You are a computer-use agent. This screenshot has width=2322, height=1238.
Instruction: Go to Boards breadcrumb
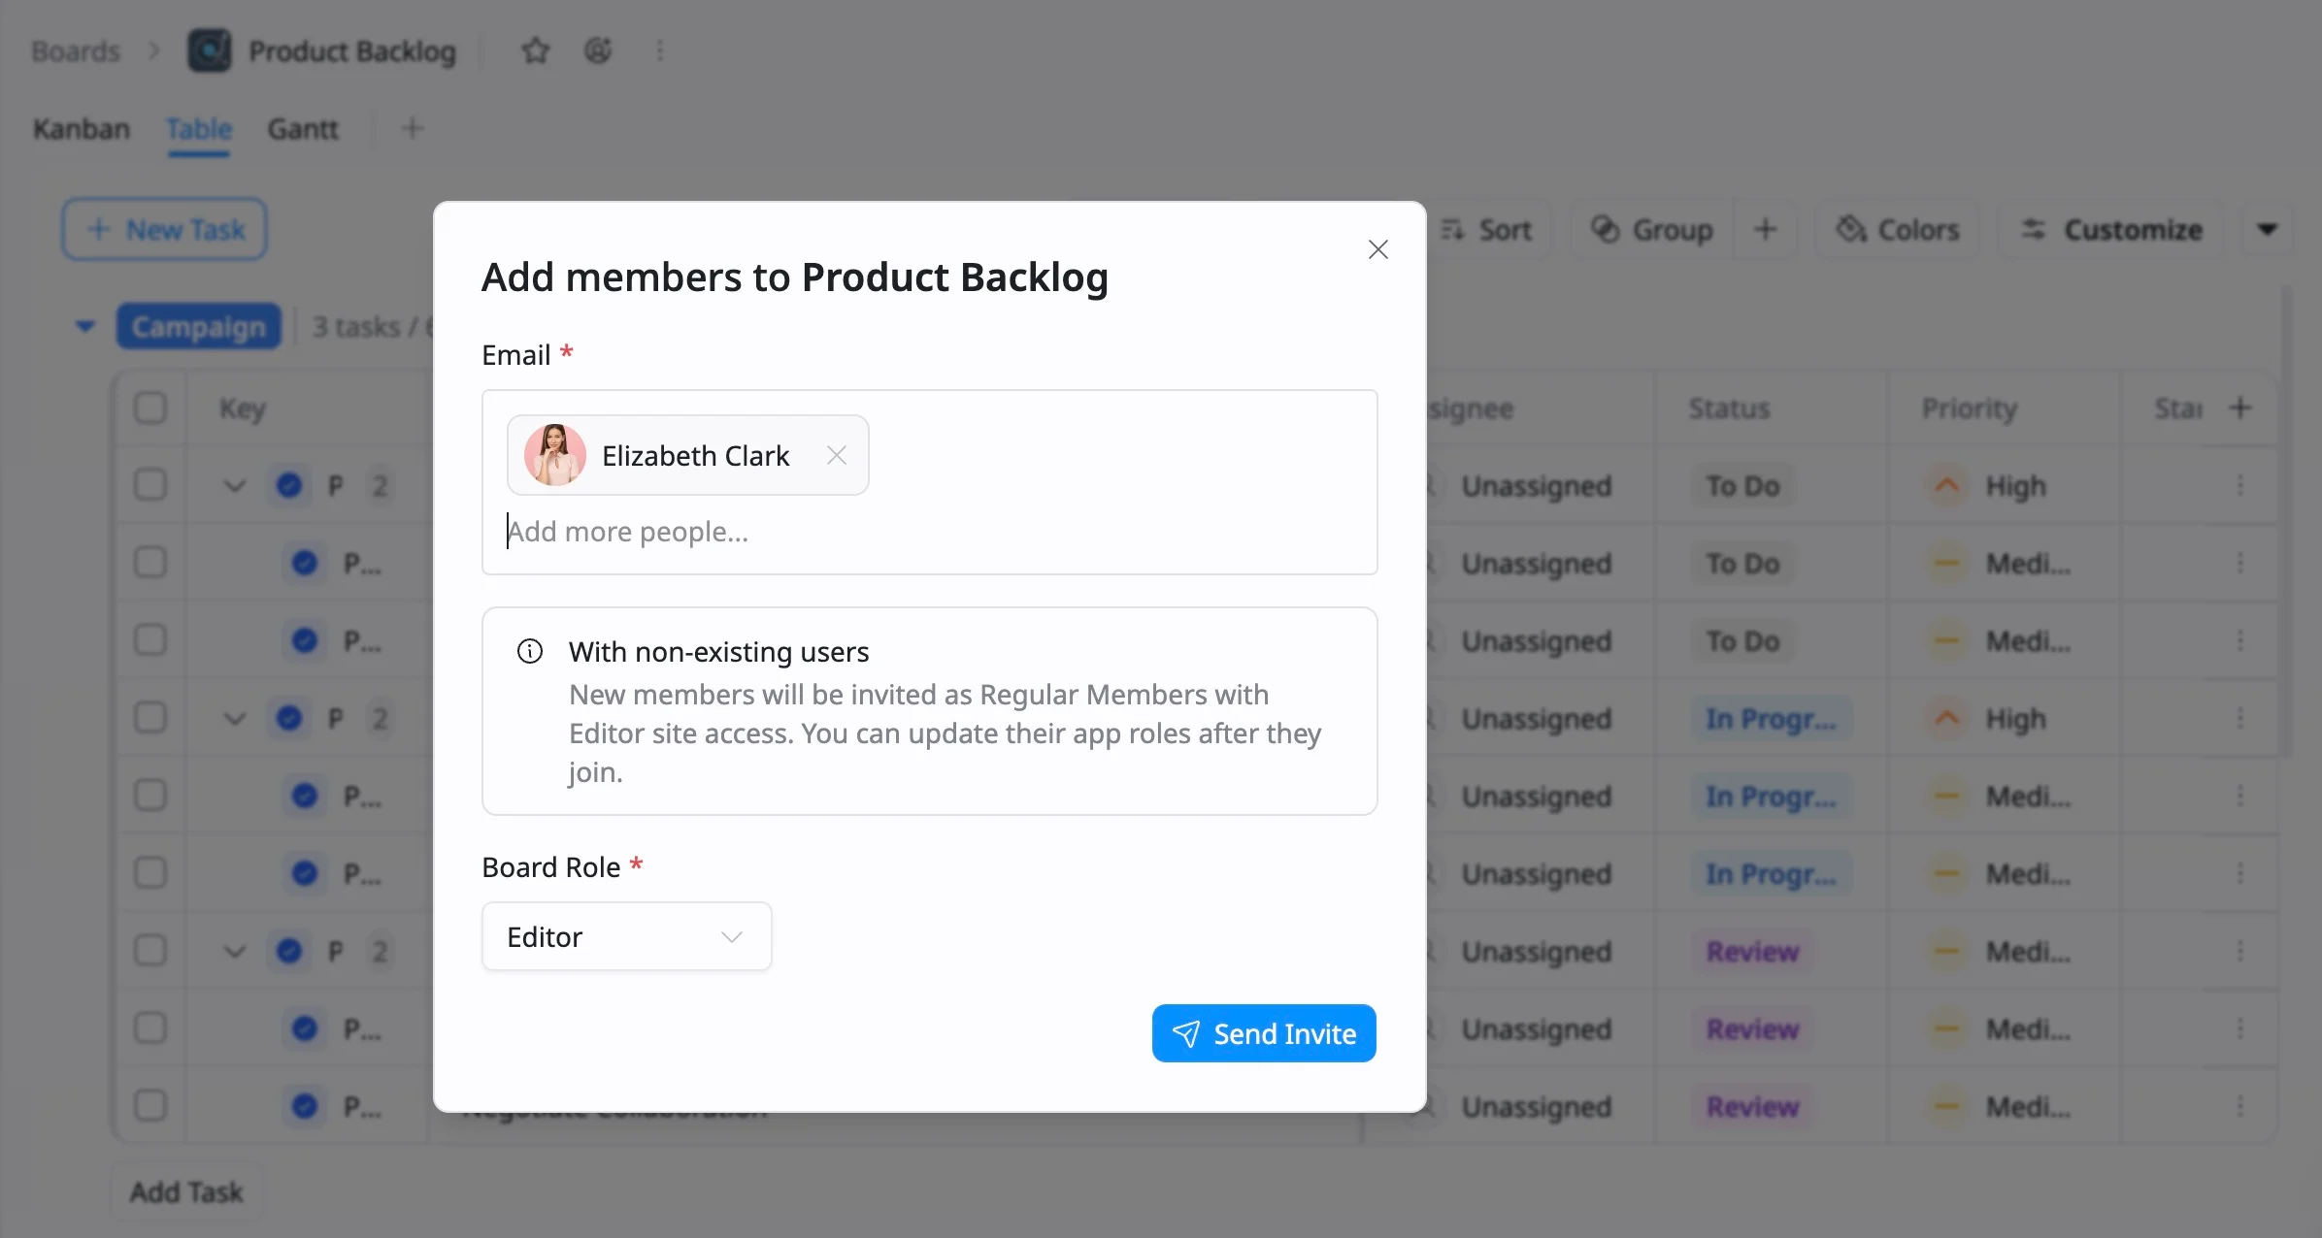pos(76,50)
